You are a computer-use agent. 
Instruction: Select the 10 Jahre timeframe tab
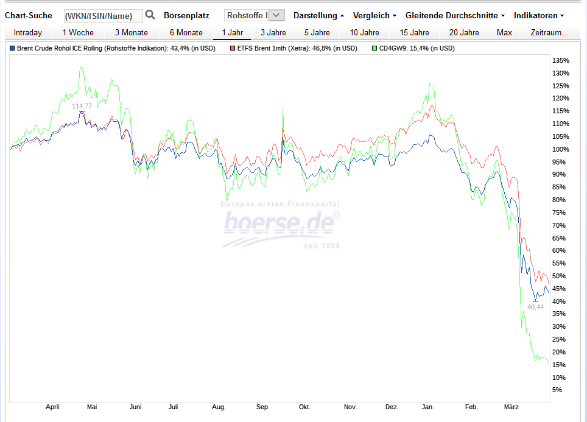pos(364,32)
